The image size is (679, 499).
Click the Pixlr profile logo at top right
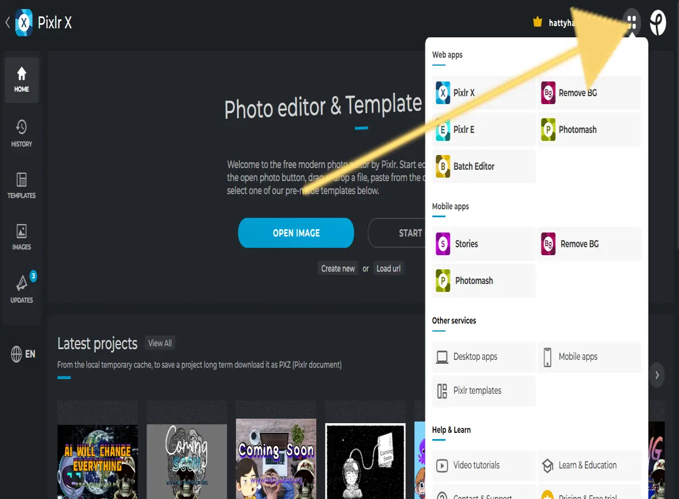(x=658, y=23)
